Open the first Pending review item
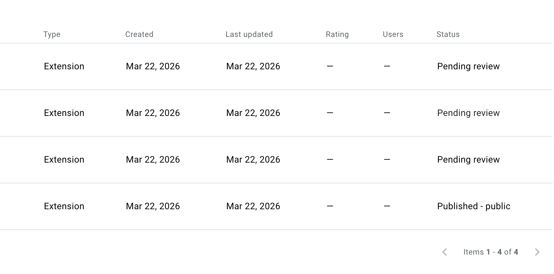The image size is (554, 274). 468,66
